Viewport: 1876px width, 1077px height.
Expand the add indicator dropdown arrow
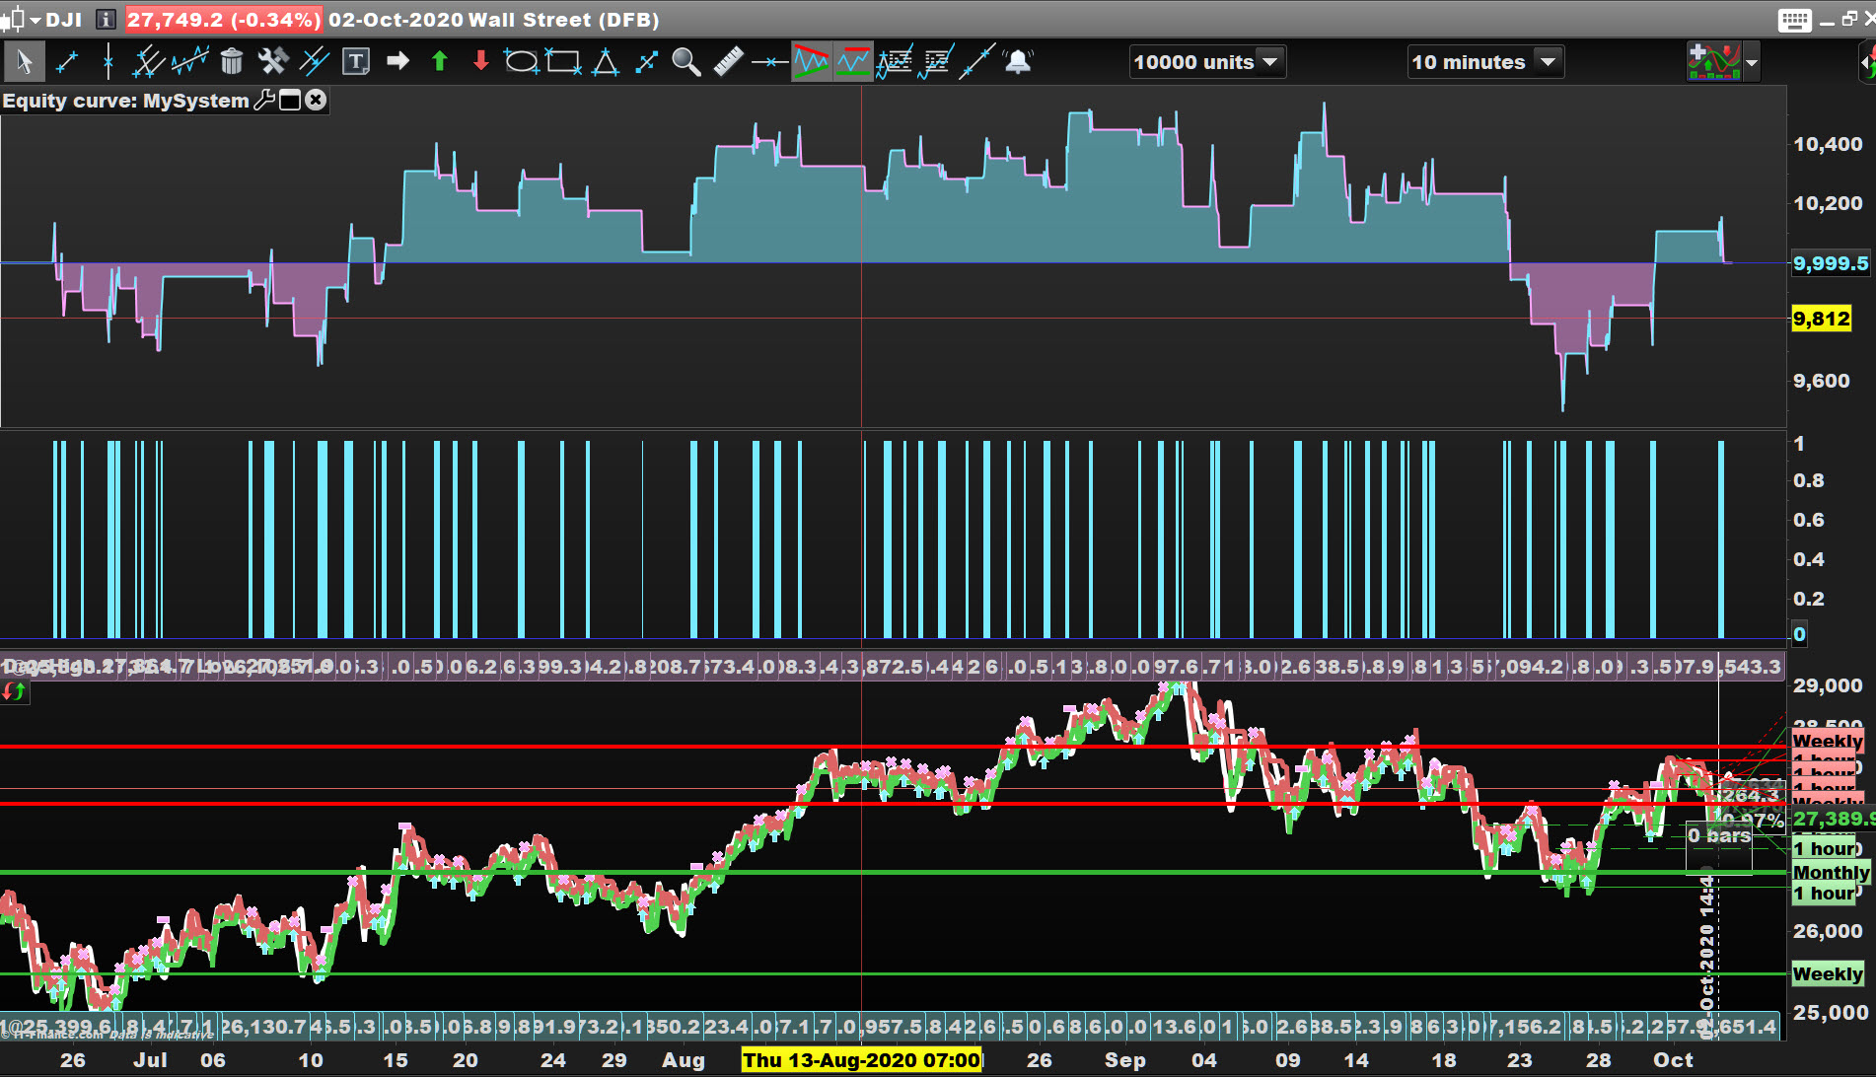coord(1752,62)
